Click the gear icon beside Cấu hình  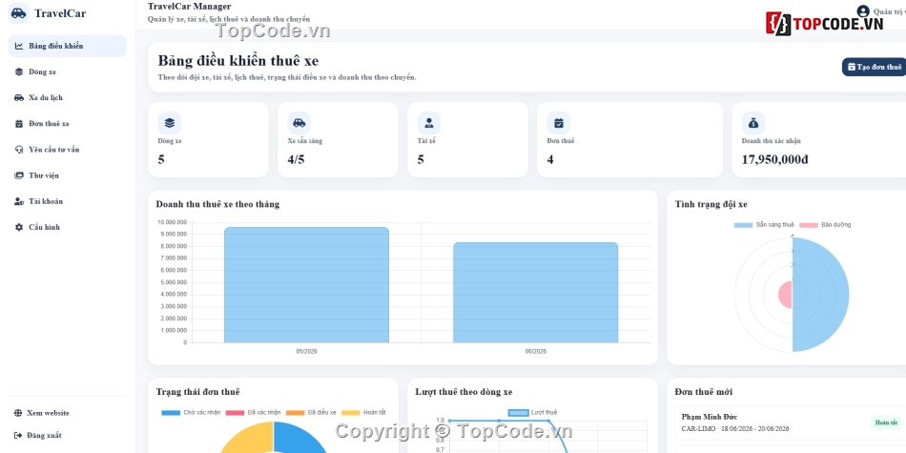[x=19, y=227]
